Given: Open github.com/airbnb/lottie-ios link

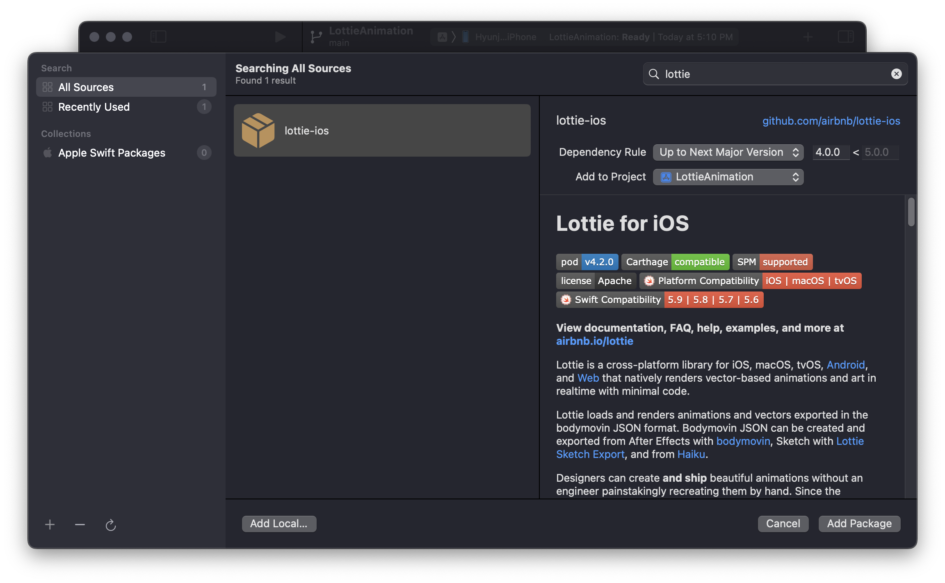Looking at the screenshot, I should [831, 121].
